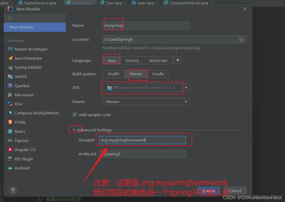
Task: Open the Parent module dropdown
Action: pyautogui.click(x=146, y=102)
